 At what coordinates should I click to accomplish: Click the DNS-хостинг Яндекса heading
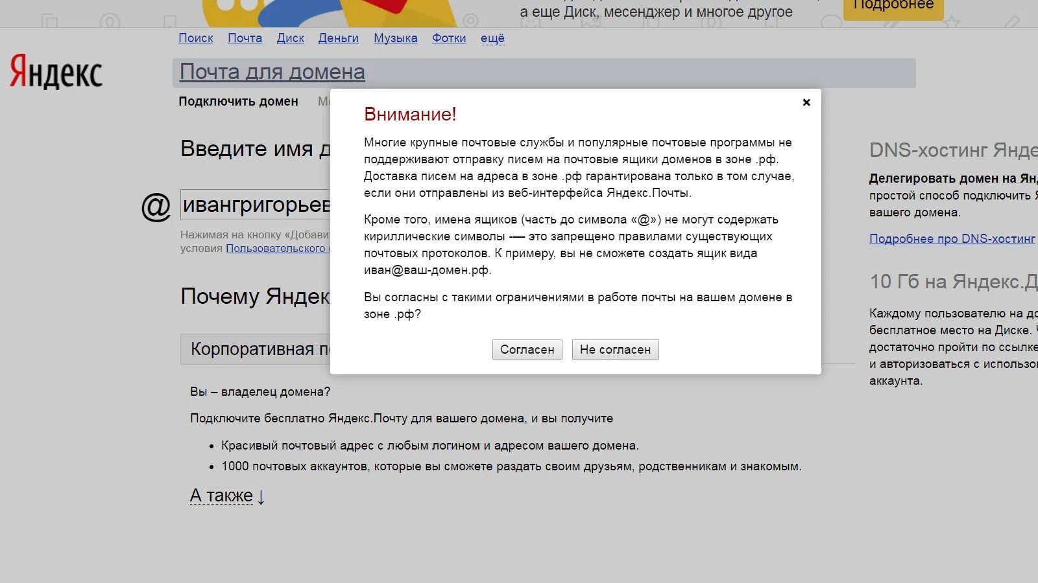click(x=954, y=150)
